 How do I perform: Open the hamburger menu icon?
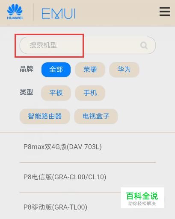(x=165, y=12)
